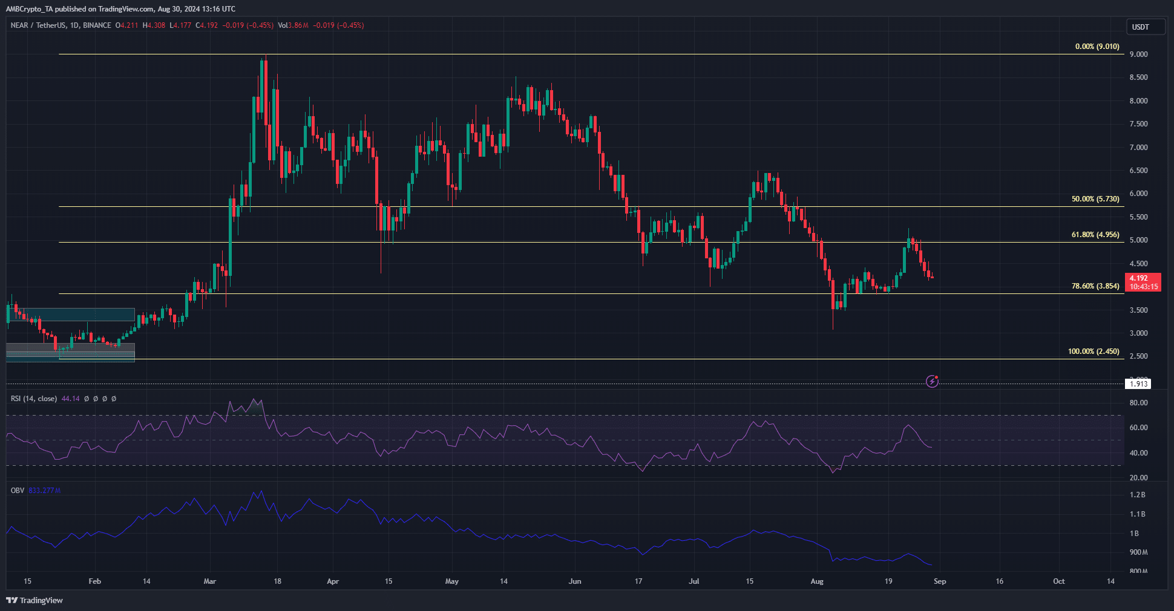Click the 5.500 price axis label
The height and width of the screenshot is (611, 1174).
(1138, 217)
